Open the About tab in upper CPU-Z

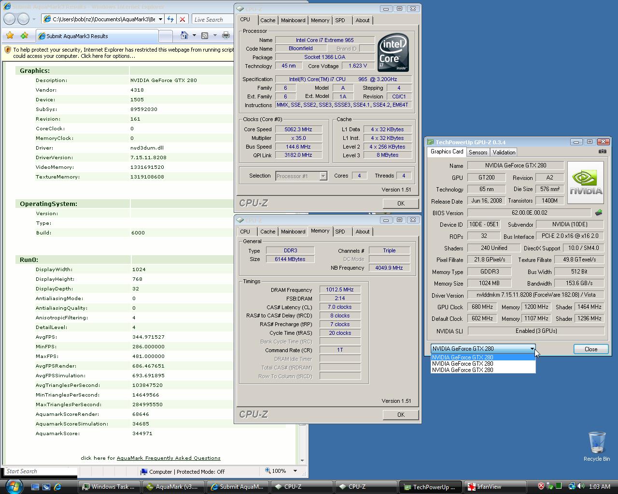[363, 20]
